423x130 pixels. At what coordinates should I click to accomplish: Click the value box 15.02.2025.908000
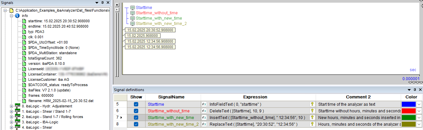tap(142, 36)
